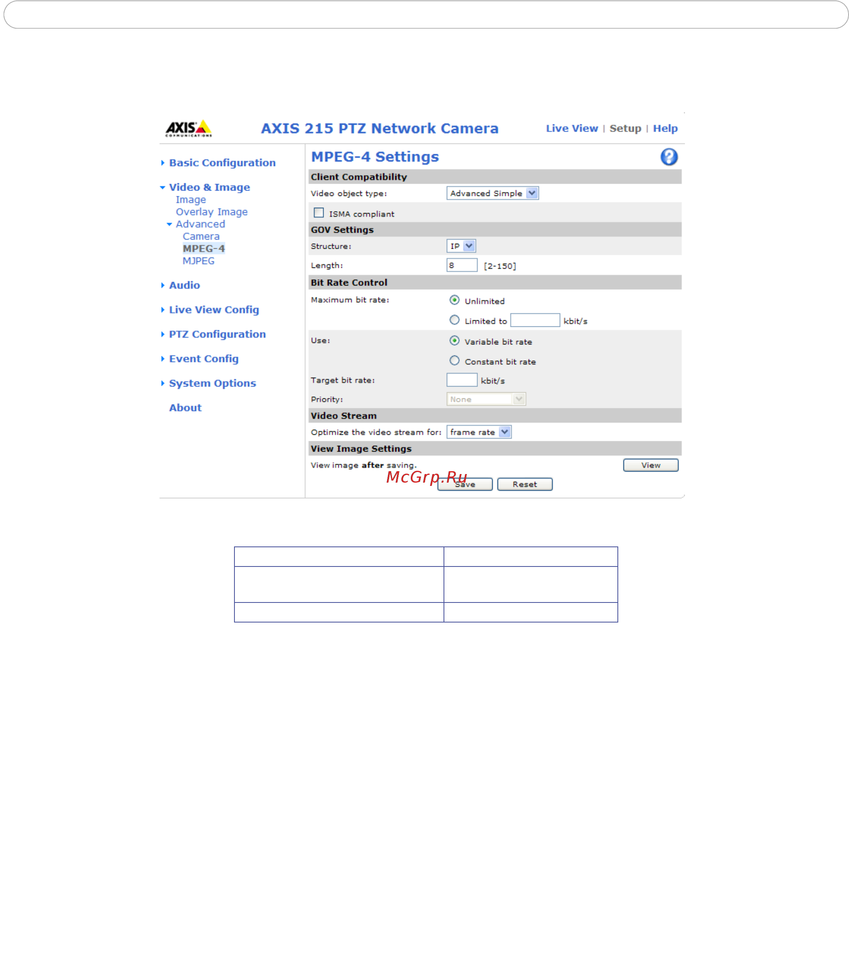The width and height of the screenshot is (849, 953).
Task: Click the GOV Length input field
Action: coord(462,265)
